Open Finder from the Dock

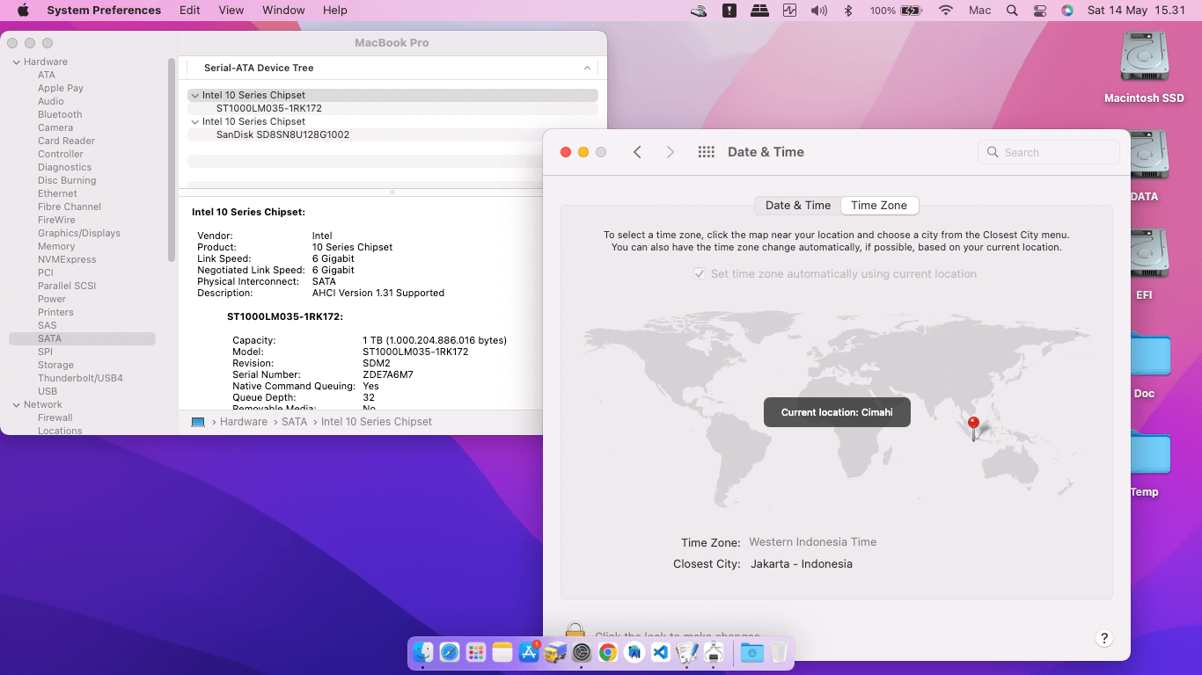[x=423, y=652]
